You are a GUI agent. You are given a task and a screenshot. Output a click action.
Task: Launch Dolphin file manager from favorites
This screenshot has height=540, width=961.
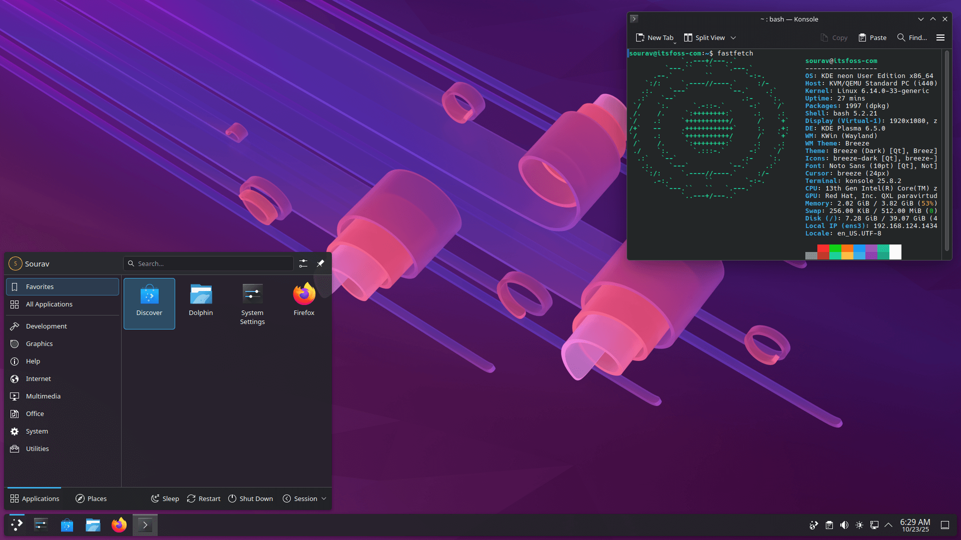pyautogui.click(x=201, y=300)
